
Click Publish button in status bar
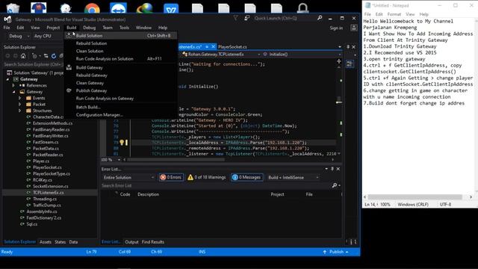[x=336, y=252]
